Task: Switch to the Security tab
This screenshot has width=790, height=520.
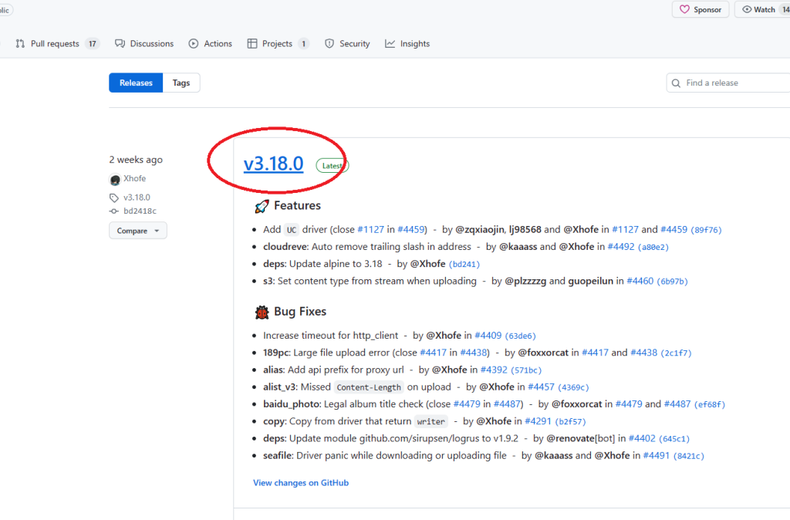Action: point(347,44)
